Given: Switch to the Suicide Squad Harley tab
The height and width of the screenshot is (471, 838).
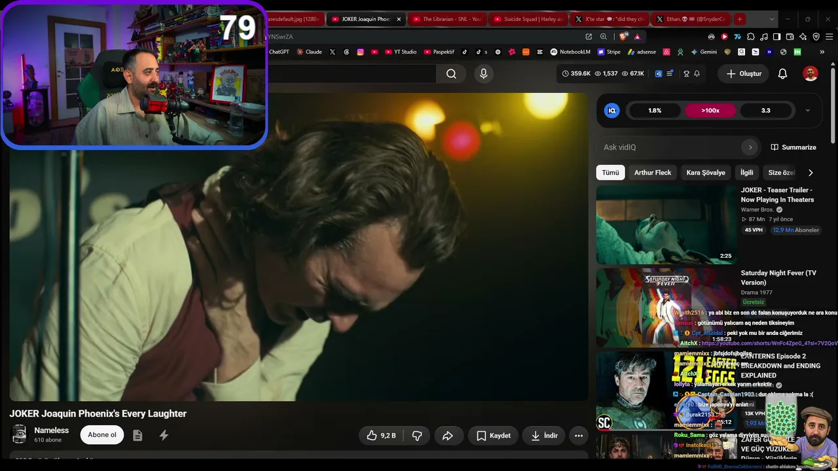Looking at the screenshot, I should click(528, 19).
